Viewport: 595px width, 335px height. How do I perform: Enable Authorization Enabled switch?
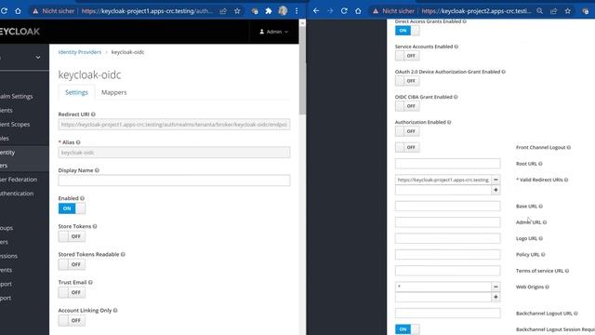(x=407, y=131)
